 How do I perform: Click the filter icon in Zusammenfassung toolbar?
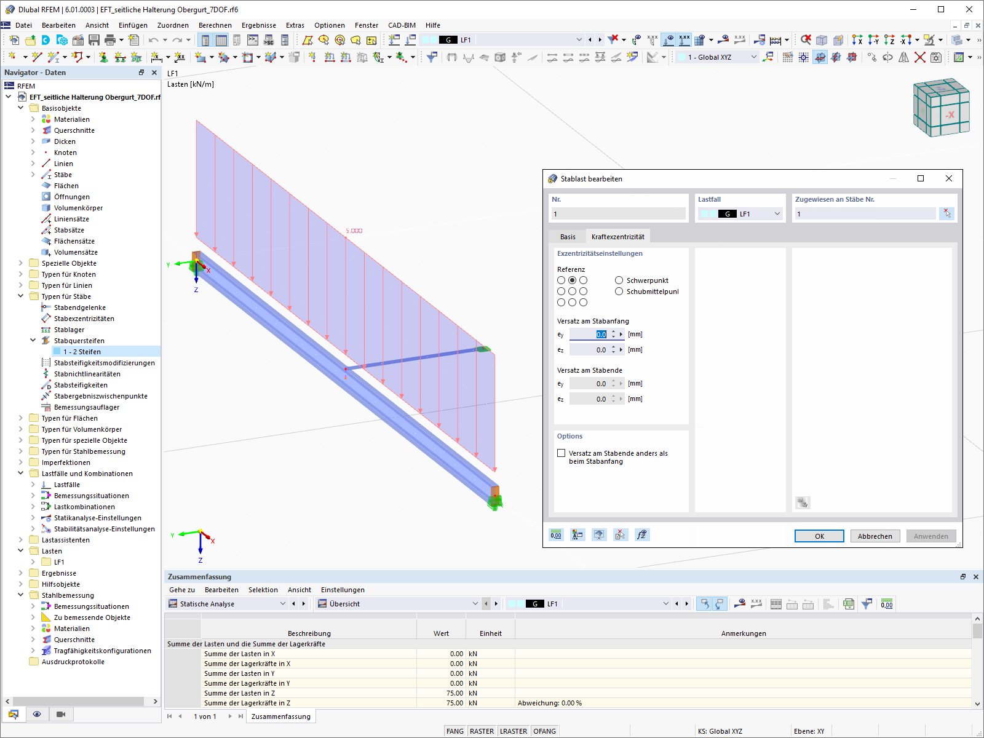coord(867,604)
